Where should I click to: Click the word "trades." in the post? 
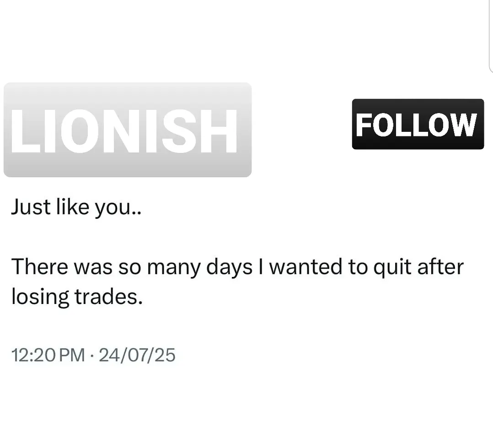click(x=108, y=297)
